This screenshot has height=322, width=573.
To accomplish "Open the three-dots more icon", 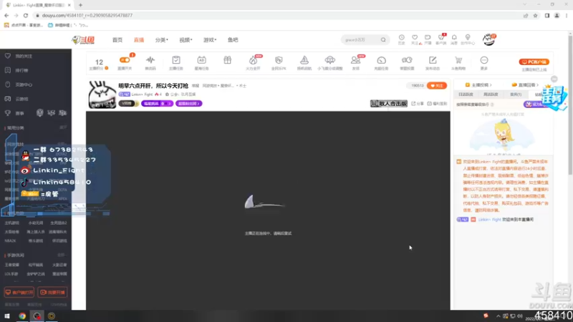I will click(x=484, y=60).
